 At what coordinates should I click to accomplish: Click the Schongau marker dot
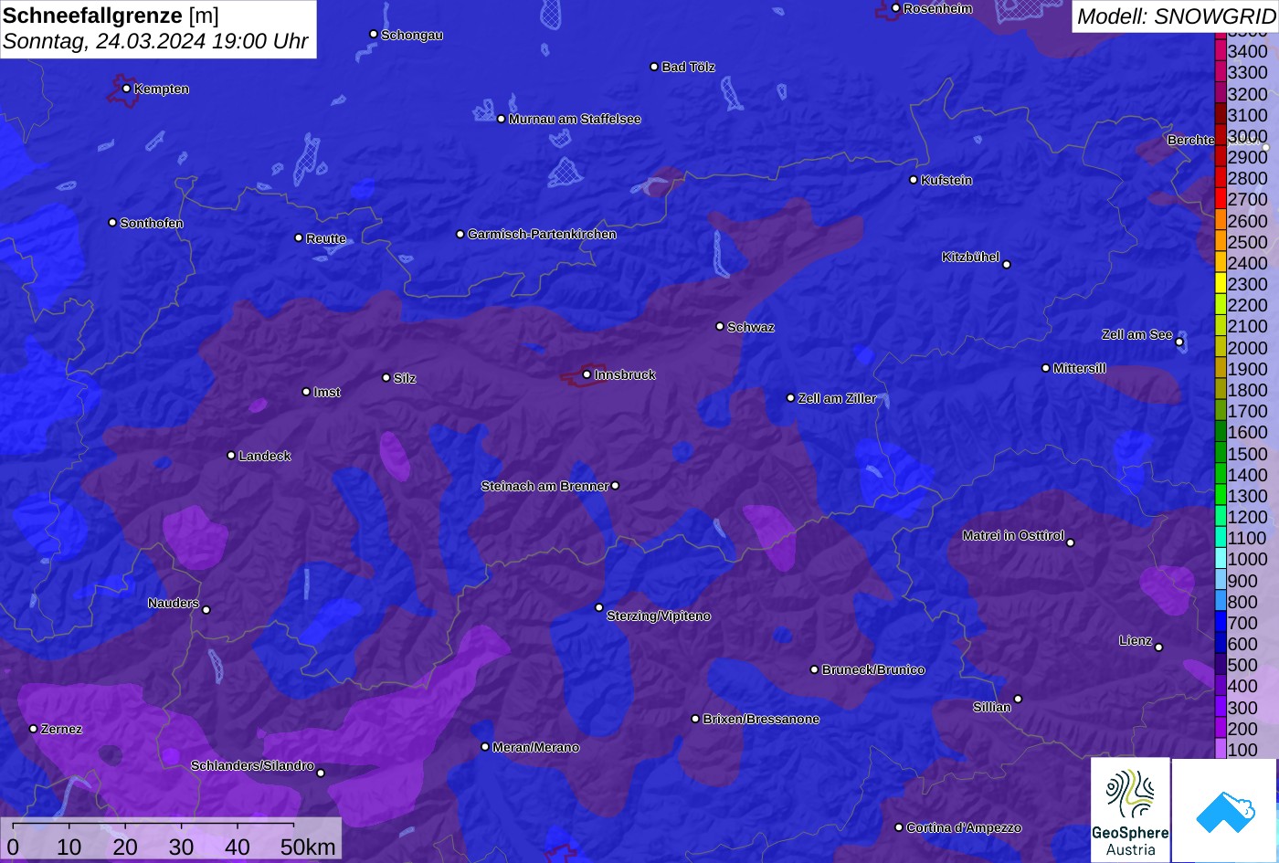coord(373,34)
